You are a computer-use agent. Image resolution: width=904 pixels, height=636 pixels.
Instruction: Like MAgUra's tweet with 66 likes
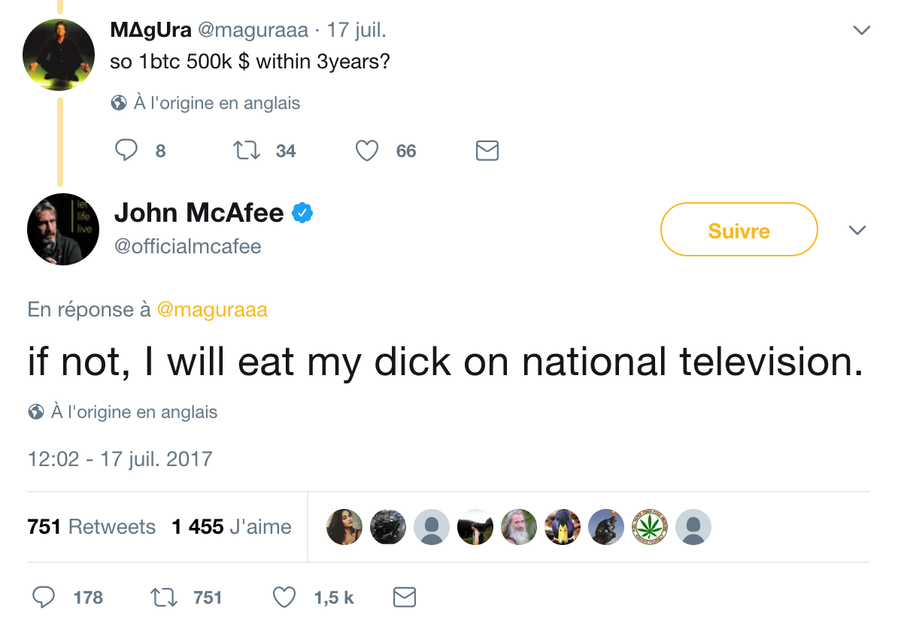[366, 151]
